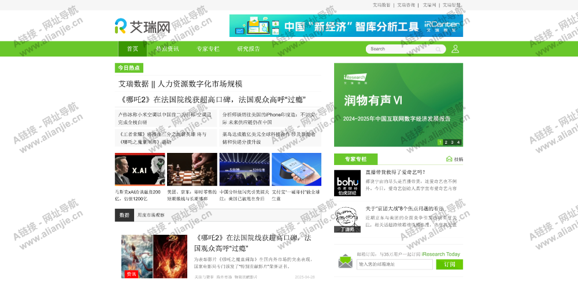Viewport: 578px width, 281px height.
Task: Click tag 关注与赞誉
Action: coord(204,277)
